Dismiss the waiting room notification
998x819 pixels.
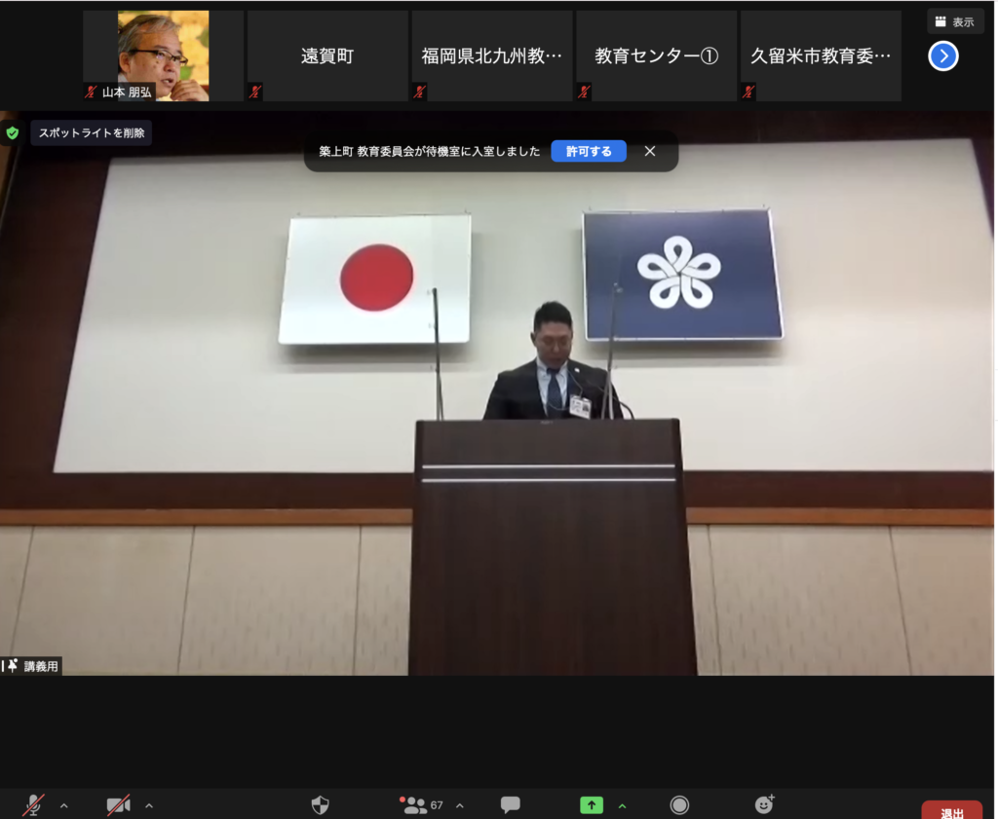(x=650, y=151)
